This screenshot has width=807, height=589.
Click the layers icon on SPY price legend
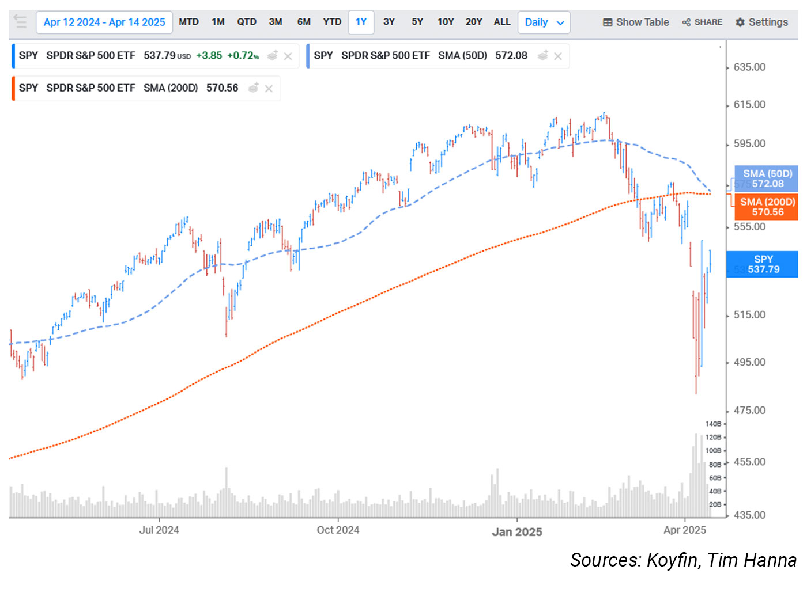[x=273, y=55]
